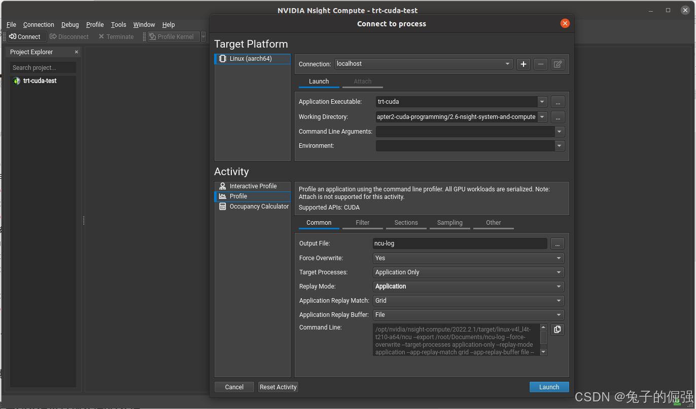Switch to the Common tab

(319, 223)
